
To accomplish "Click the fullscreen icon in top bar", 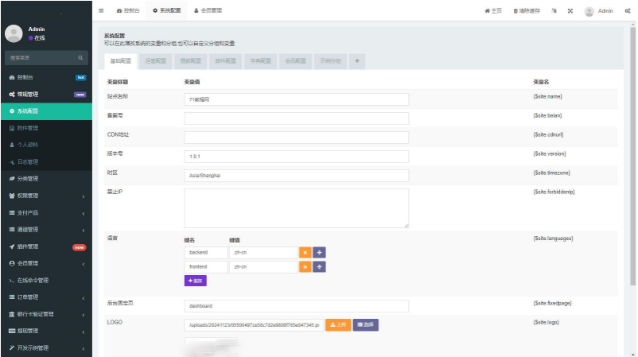I will [570, 11].
